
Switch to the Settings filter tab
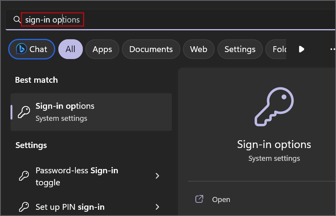click(x=240, y=49)
